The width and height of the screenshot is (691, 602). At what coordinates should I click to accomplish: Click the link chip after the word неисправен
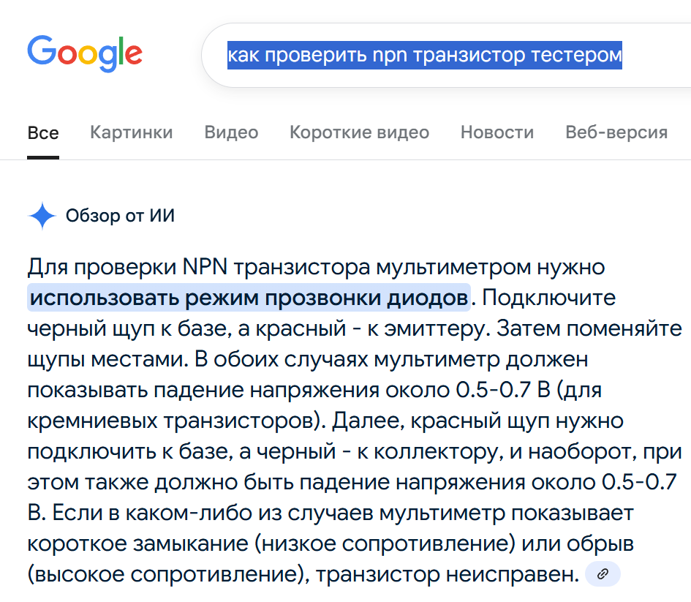coord(602,574)
